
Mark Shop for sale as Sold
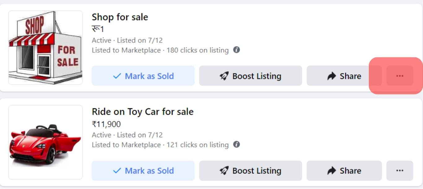click(x=143, y=76)
